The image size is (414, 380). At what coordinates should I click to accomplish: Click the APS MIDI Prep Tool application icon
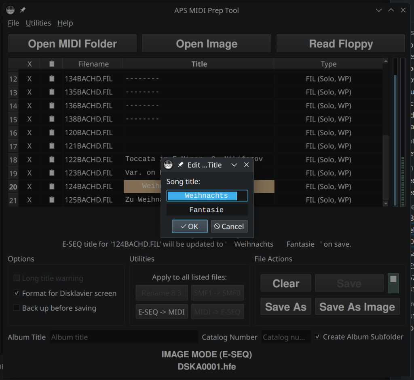pos(11,10)
